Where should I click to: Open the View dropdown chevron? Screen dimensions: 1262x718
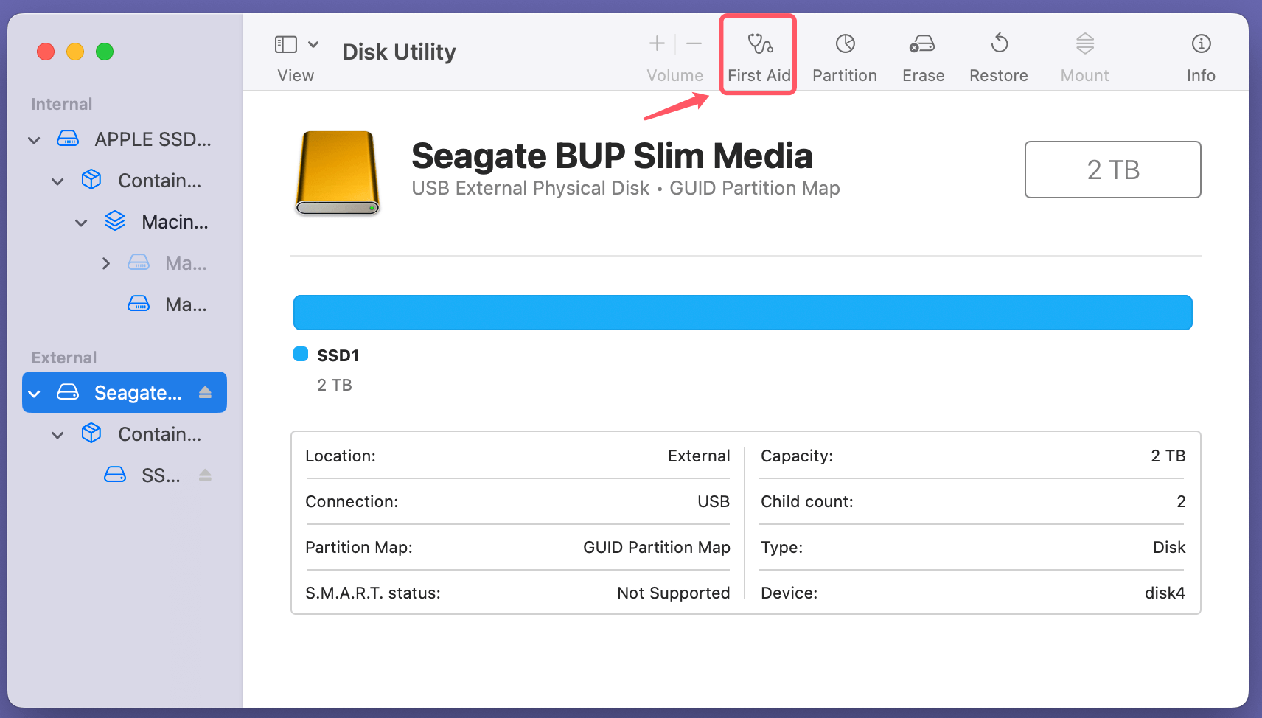click(x=313, y=44)
